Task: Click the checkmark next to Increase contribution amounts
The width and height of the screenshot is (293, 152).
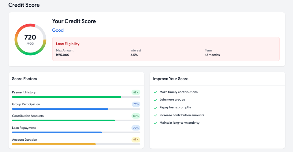Action: coord(155,116)
